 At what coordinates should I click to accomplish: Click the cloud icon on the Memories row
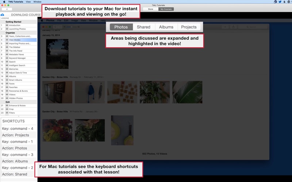[x=7, y=69]
